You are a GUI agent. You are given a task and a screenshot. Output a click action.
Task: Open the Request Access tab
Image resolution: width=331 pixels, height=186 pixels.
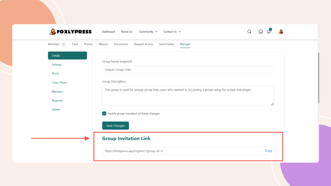[143, 44]
